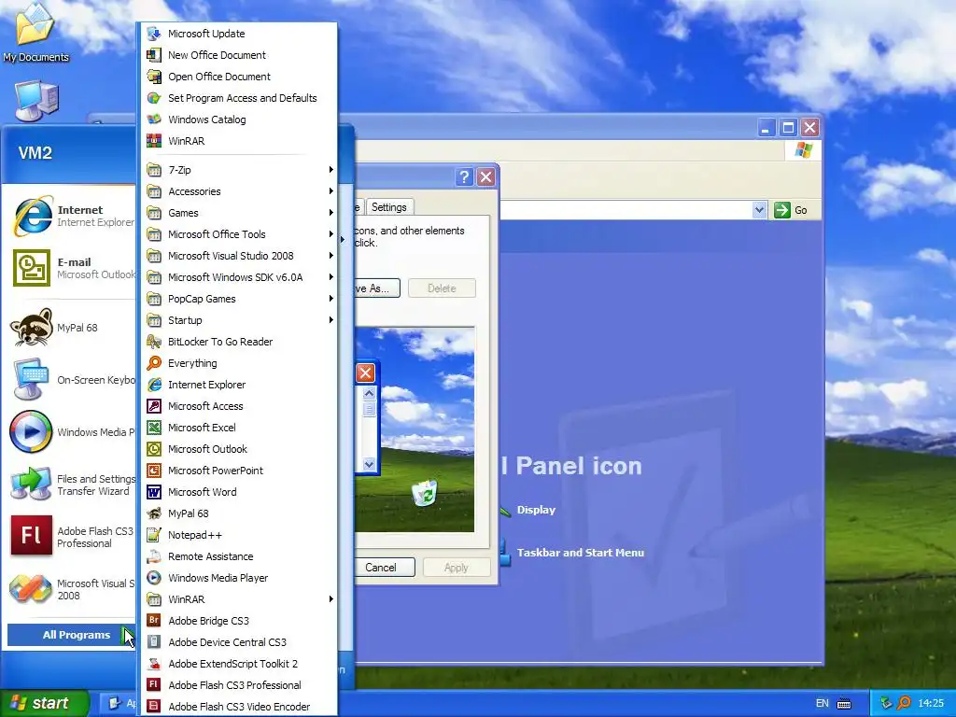The width and height of the screenshot is (956, 717).
Task: Click the EN language indicator
Action: [822, 703]
